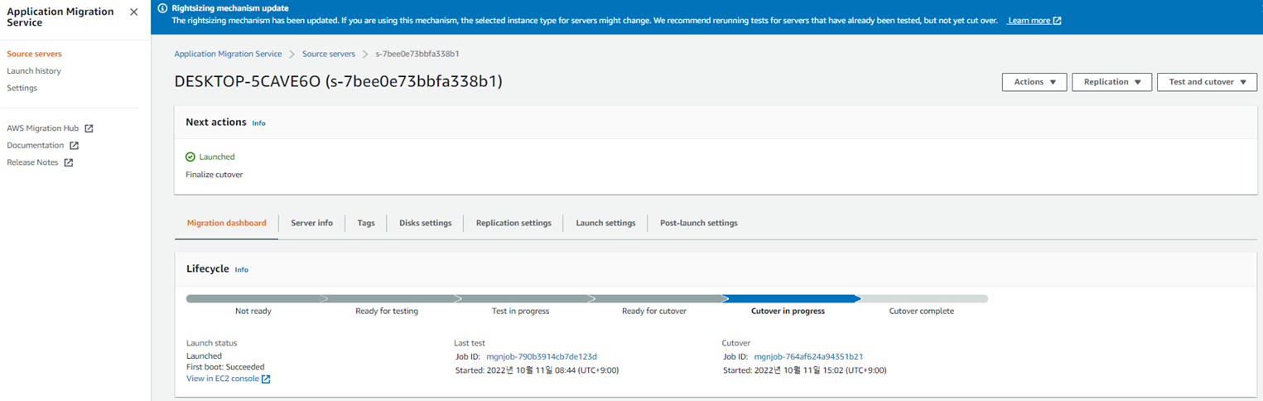The width and height of the screenshot is (1263, 401).
Task: Click the s-7bee0e73bbfa338b1 breadcrumb text
Action: [417, 54]
